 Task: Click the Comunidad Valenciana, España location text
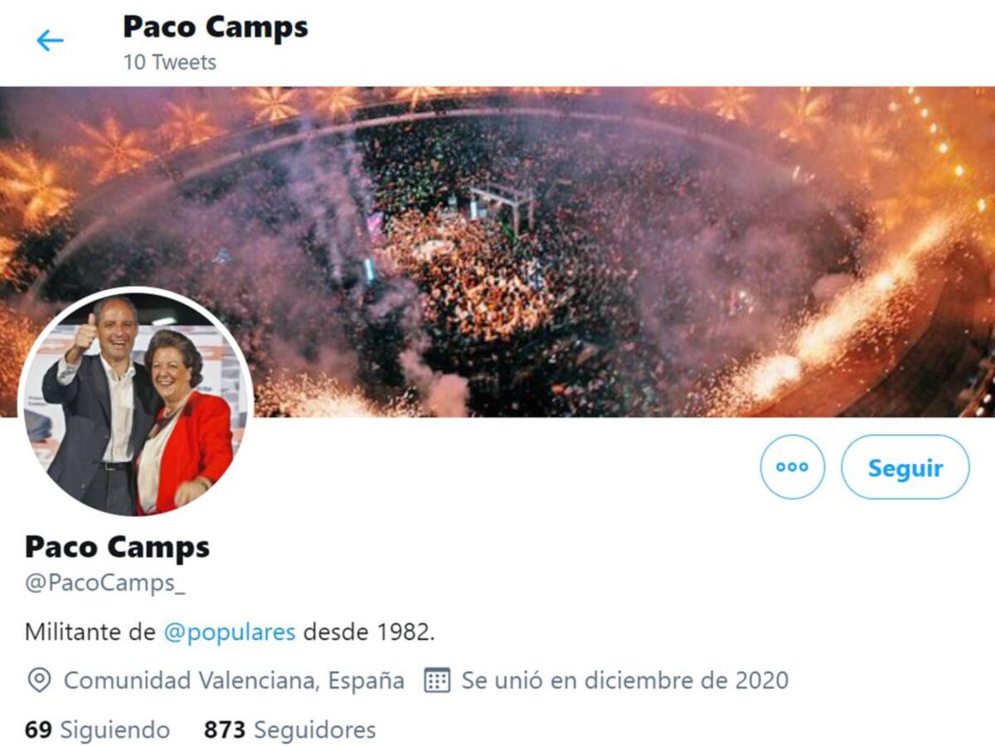pyautogui.click(x=234, y=681)
